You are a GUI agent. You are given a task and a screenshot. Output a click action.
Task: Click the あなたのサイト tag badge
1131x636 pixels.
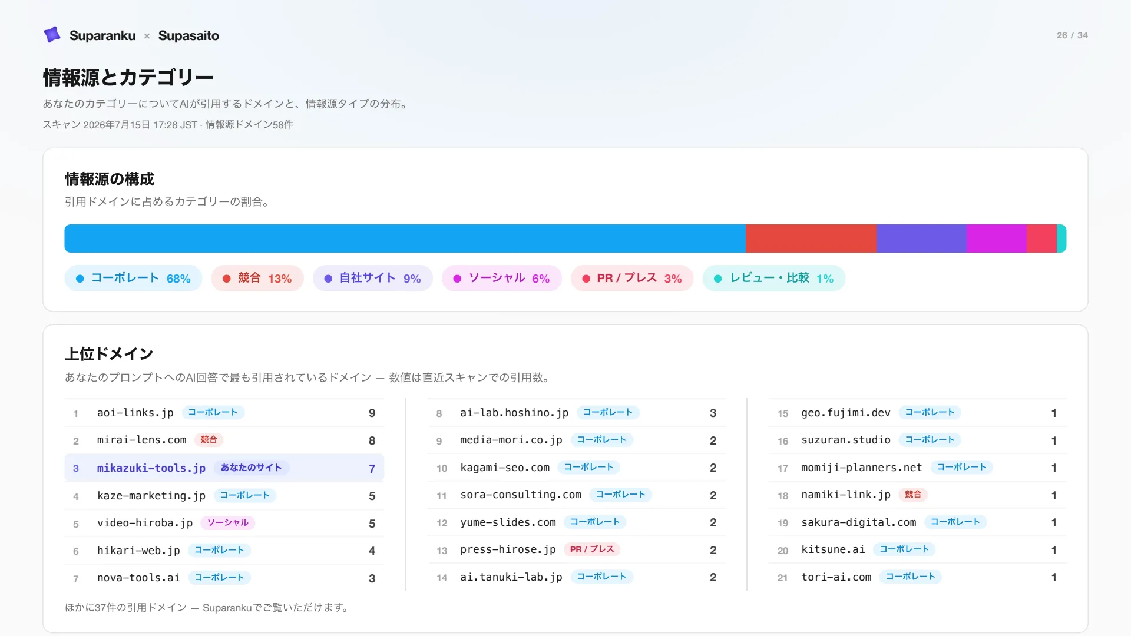click(252, 468)
